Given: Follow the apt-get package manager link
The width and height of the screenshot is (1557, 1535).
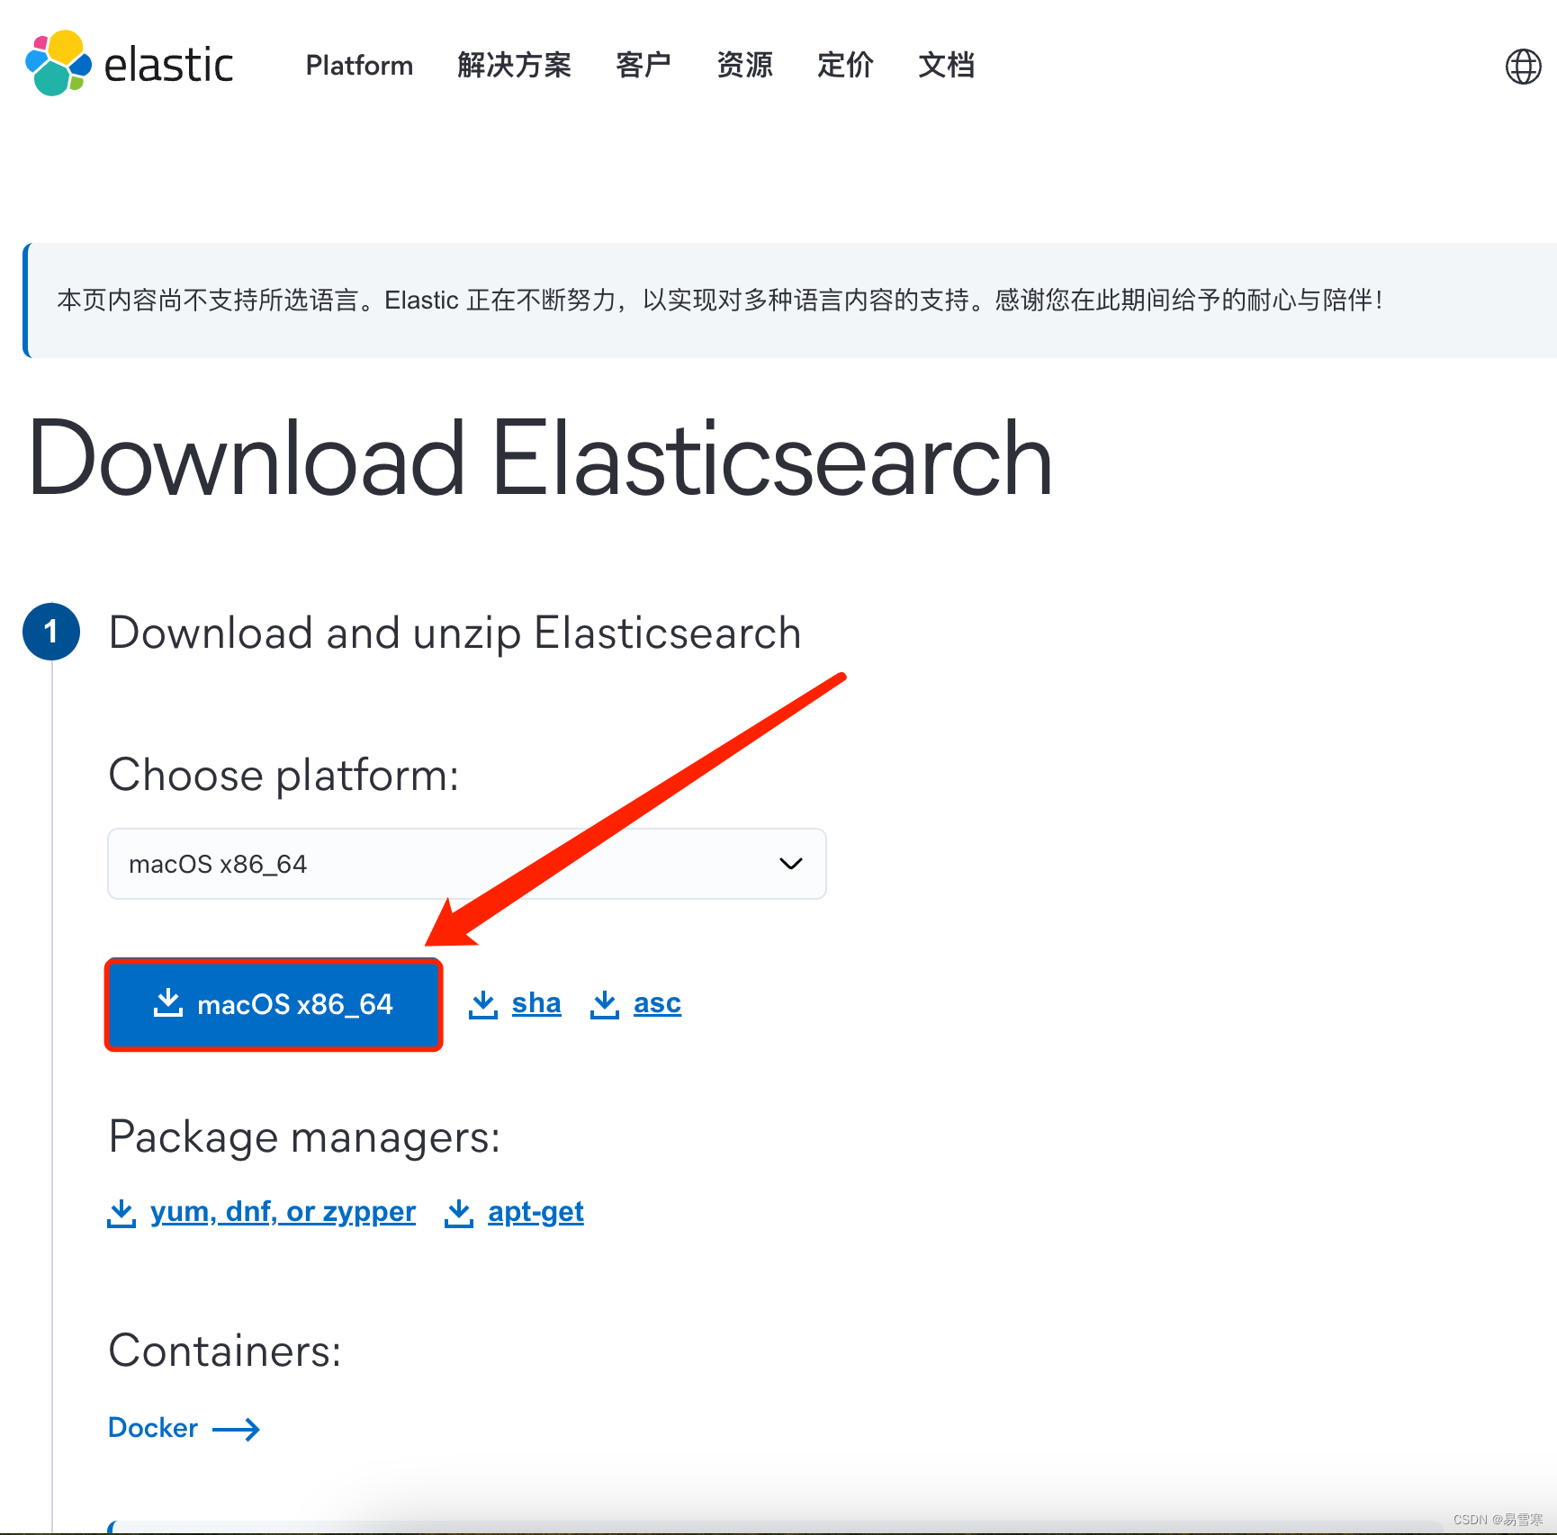Looking at the screenshot, I should click(535, 1212).
